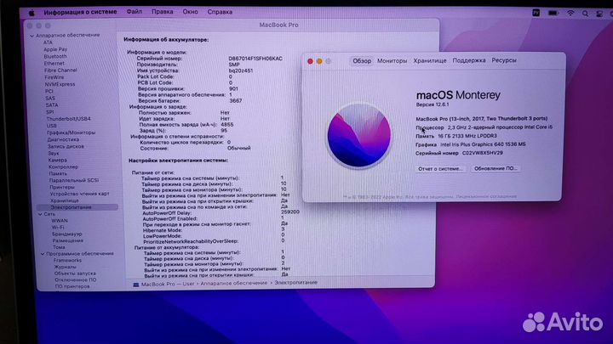Image resolution: width=613 pixels, height=344 pixels.
Task: Select FireWire in the sidebar
Action: coord(54,77)
